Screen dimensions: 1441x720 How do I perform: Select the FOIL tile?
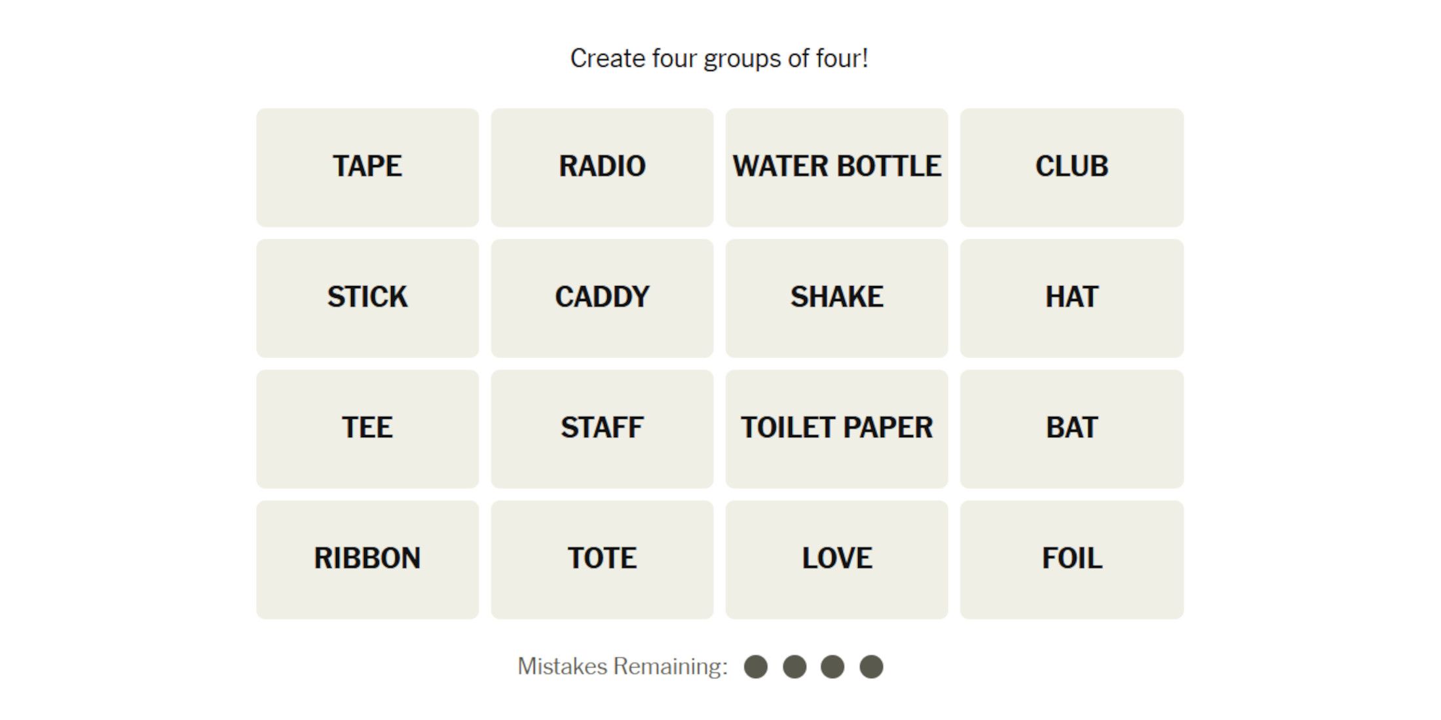pyautogui.click(x=1072, y=560)
